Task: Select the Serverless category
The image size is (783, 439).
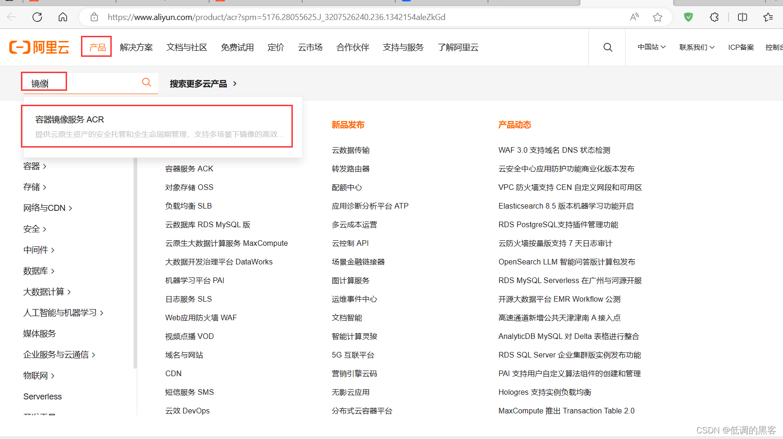Action: tap(42, 397)
